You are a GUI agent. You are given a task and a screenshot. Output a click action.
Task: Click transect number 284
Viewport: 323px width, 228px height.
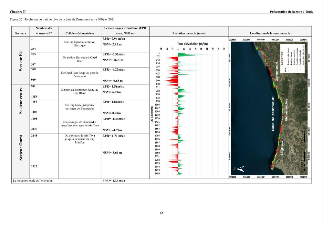pyautogui.click(x=33, y=49)
